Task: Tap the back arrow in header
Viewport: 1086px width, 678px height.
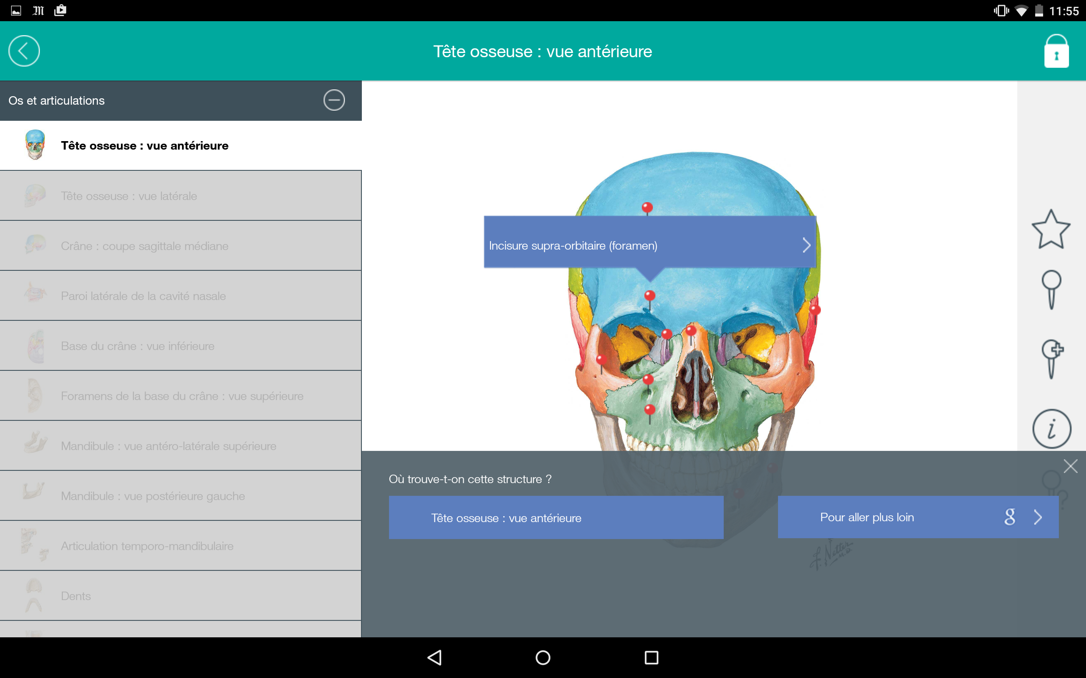Action: [24, 51]
